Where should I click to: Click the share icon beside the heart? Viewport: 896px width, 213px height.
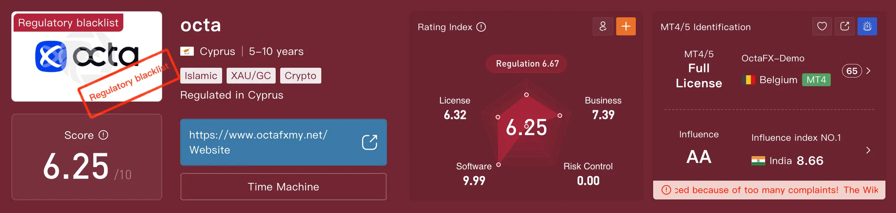click(x=845, y=26)
